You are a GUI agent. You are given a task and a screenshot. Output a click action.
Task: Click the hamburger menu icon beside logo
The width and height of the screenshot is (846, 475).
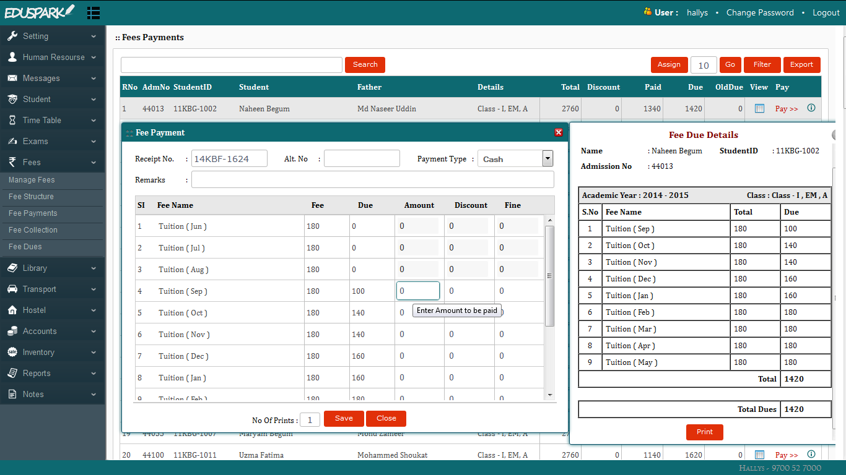pos(94,12)
